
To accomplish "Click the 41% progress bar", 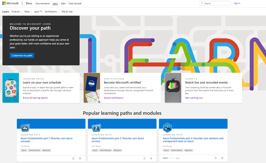I will 169,158.
